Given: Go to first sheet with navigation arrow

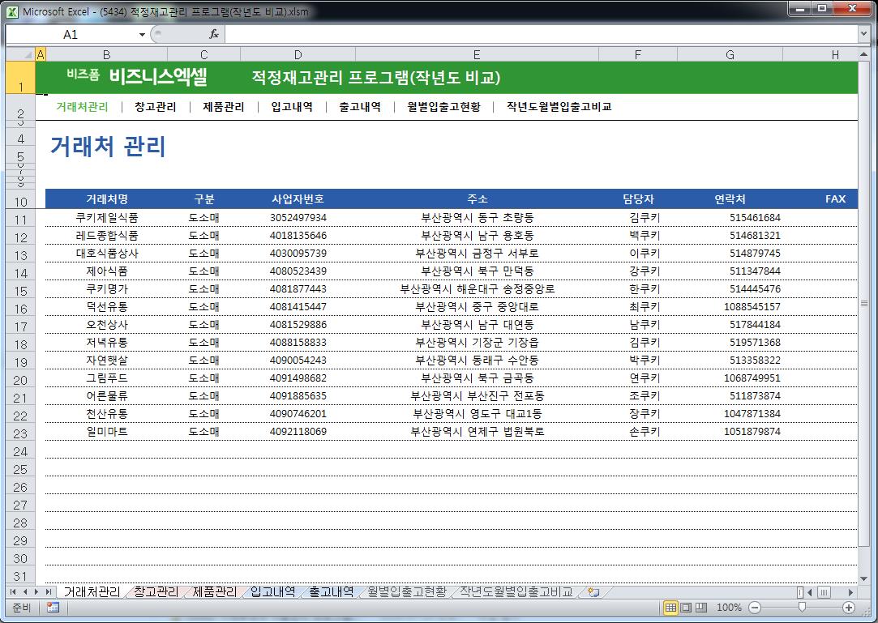Looking at the screenshot, I should click(x=14, y=592).
